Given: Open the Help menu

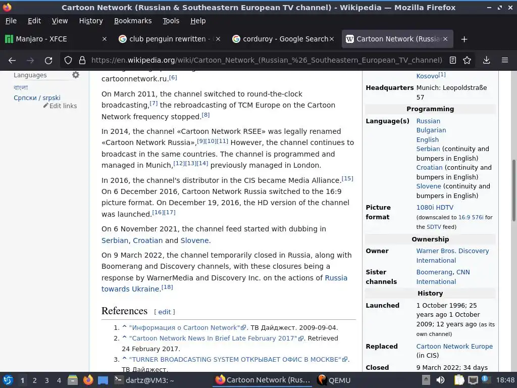Looking at the screenshot, I should pos(198,21).
